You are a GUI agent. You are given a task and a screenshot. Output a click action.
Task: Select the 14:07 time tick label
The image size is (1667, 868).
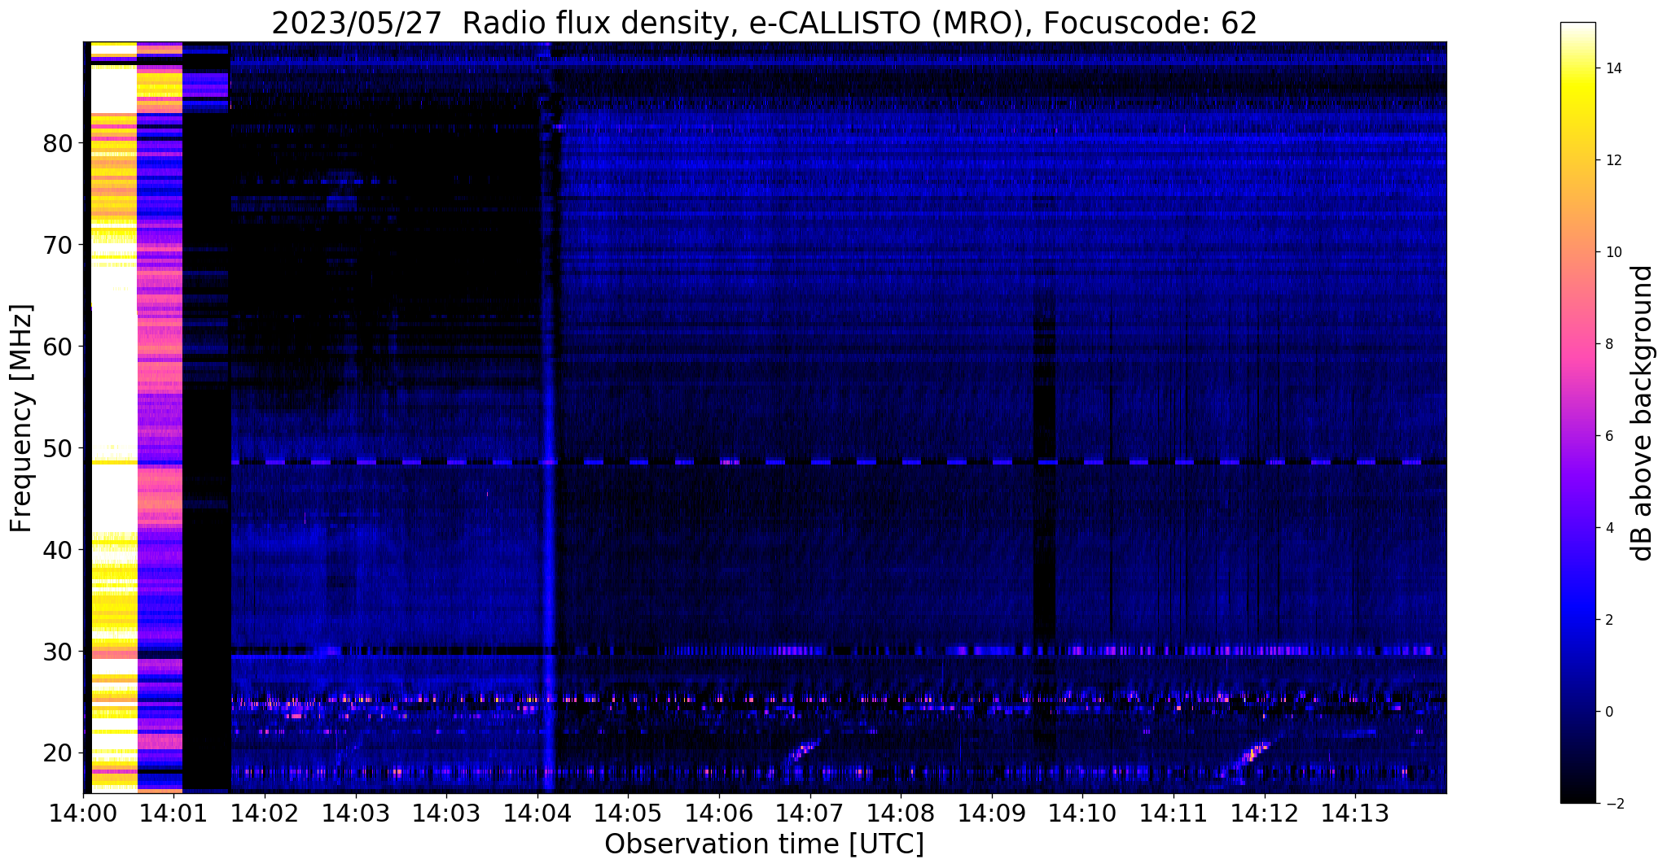coord(809,813)
